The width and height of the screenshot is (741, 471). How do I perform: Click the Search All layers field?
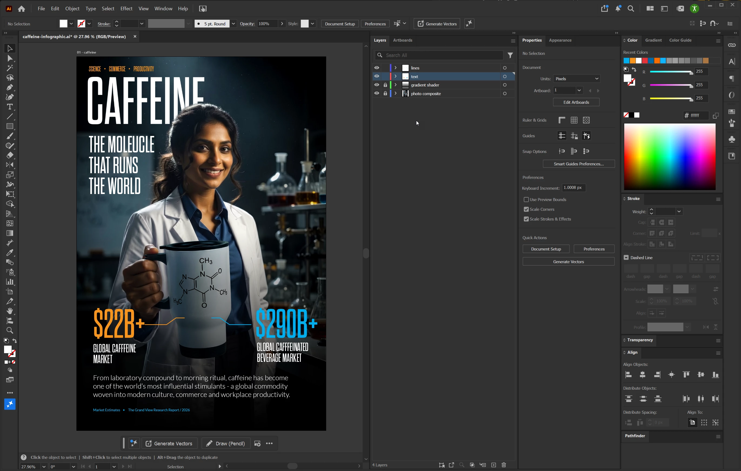[439, 55]
